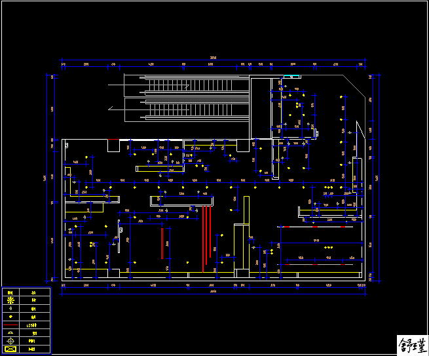Click the triangle-shaped light symbol in legend
The width and height of the screenshot is (429, 356).
(x=10, y=332)
